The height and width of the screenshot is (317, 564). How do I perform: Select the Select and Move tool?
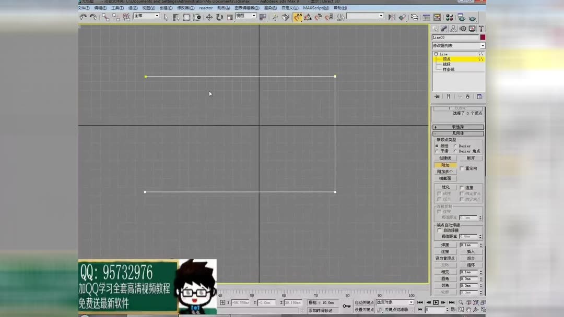point(209,17)
